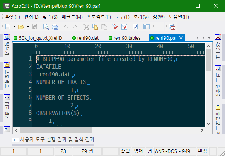Open the 도구(T) menu
The height and width of the screenshot is (156, 225).
[122, 17]
